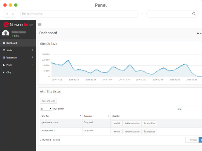Click the Online status indicator

(x=15, y=36)
